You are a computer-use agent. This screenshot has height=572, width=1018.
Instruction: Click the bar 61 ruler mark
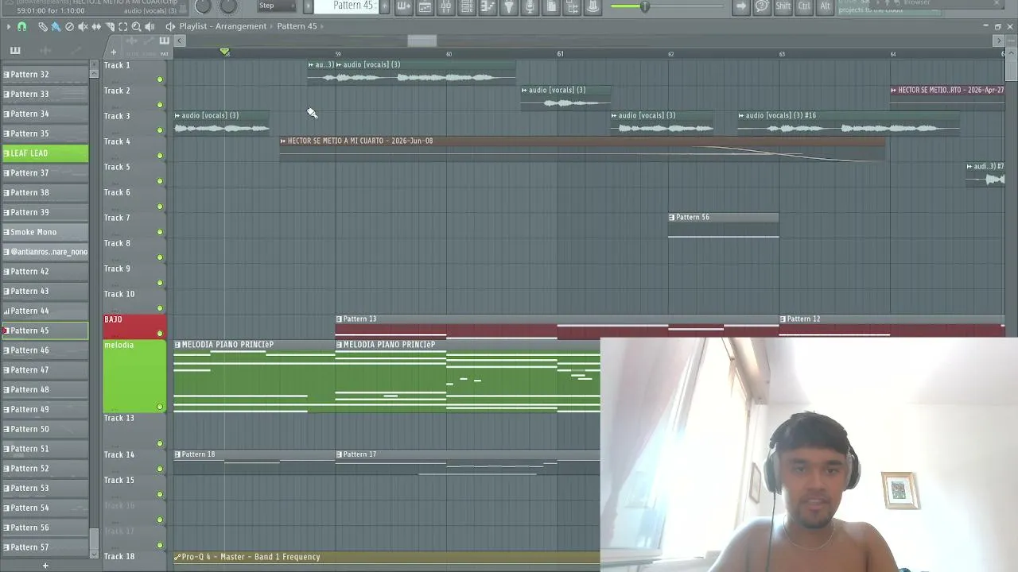tap(560, 54)
